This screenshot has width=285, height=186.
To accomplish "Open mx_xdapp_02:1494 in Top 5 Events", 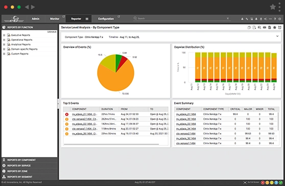I will [84, 124].
